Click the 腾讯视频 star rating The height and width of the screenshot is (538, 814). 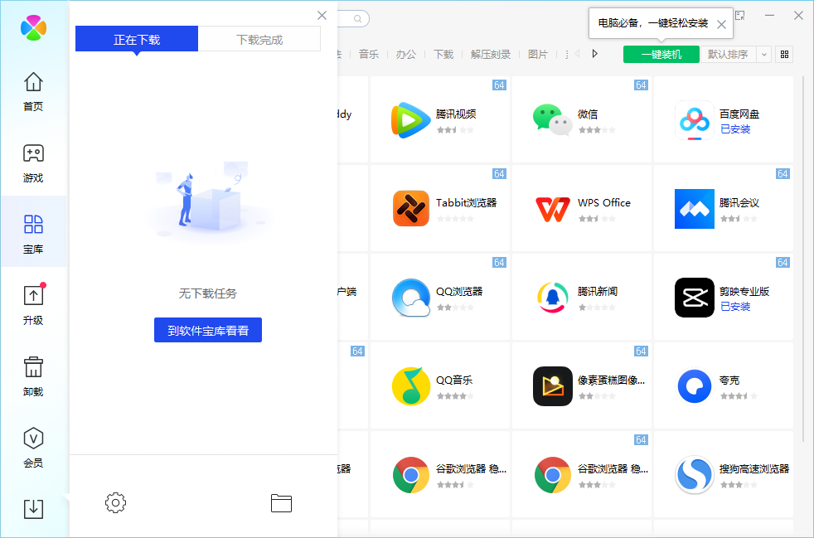click(x=455, y=130)
